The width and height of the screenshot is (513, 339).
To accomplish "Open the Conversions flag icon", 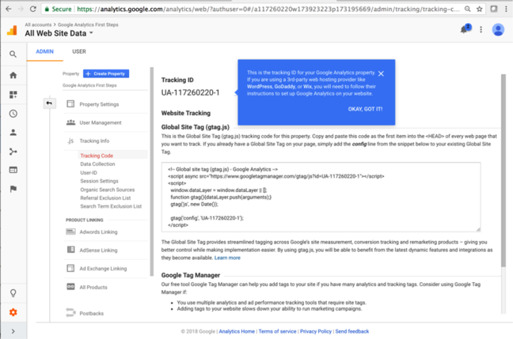I will click(13, 189).
